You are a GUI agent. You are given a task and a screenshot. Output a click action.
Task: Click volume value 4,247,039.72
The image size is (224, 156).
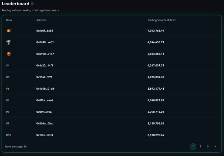coord(156,65)
